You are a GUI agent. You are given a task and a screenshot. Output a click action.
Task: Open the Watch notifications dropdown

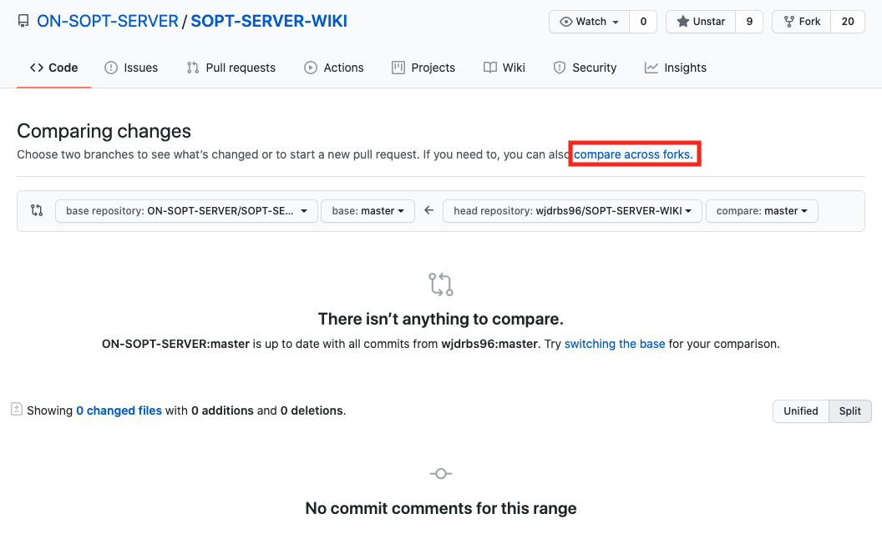tap(589, 22)
